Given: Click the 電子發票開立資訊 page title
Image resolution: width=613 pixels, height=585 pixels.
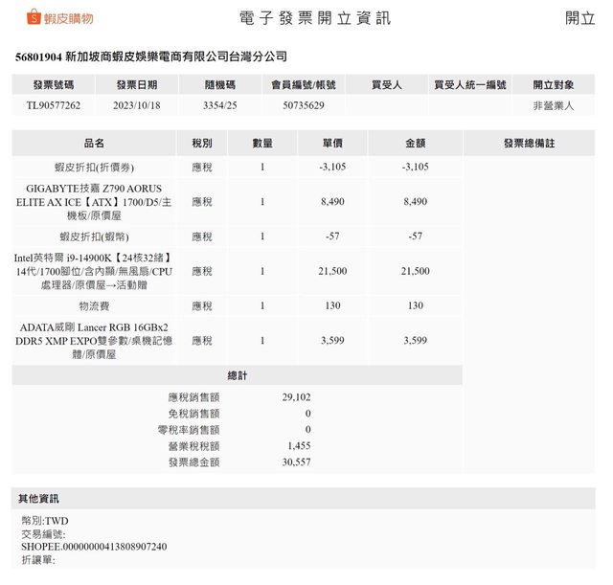Looking at the screenshot, I should 314,18.
